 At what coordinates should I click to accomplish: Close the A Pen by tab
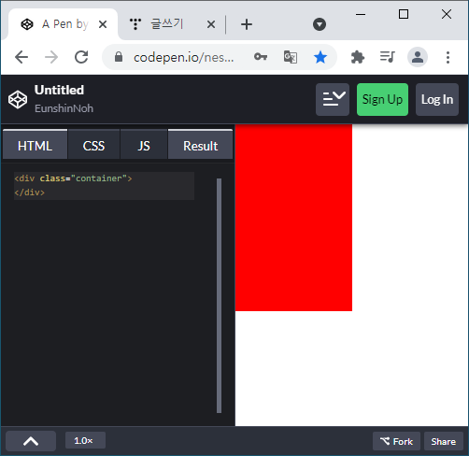103,24
